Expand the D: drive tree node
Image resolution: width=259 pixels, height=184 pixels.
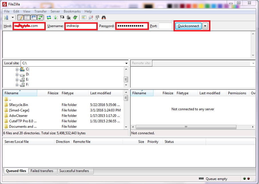[x=17, y=75]
